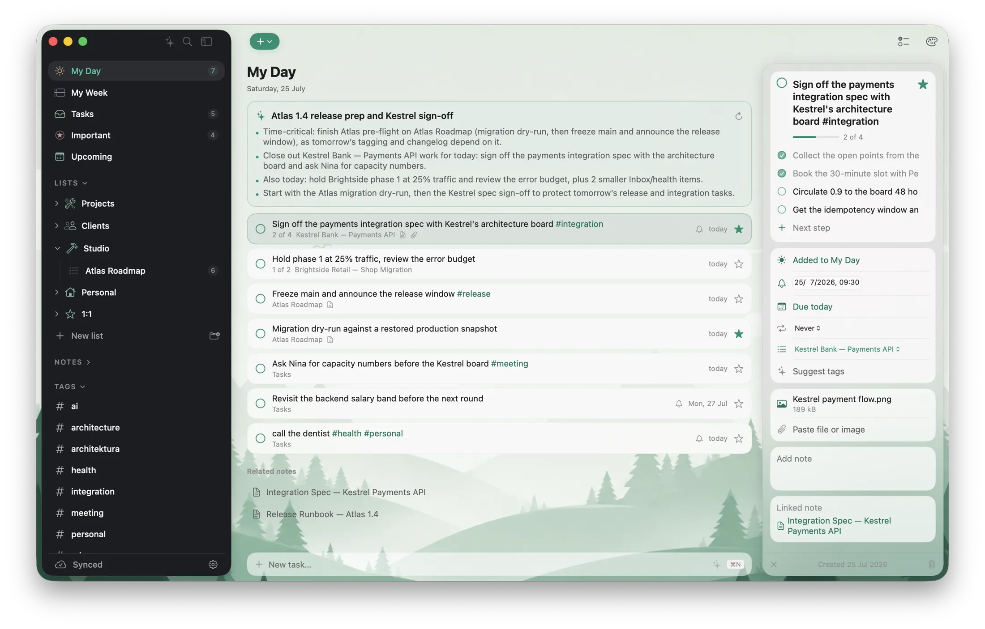985x629 pixels.
Task: Open the Important smart list
Action: pos(136,135)
